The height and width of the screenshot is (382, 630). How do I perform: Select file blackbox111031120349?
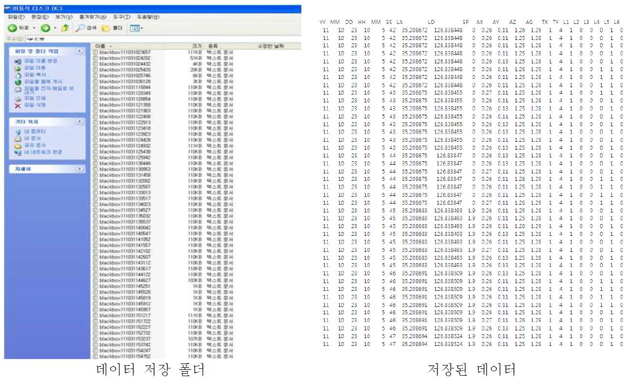coord(124,93)
